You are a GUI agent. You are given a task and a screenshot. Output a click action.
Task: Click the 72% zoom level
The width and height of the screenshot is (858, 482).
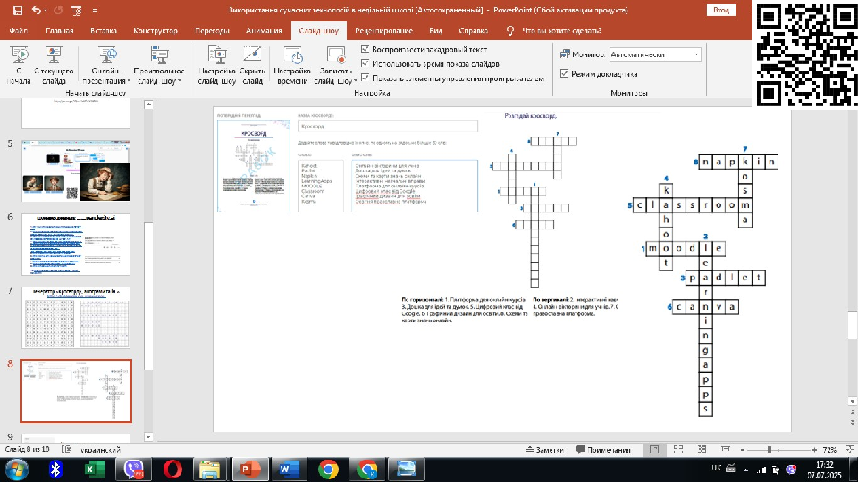point(829,450)
